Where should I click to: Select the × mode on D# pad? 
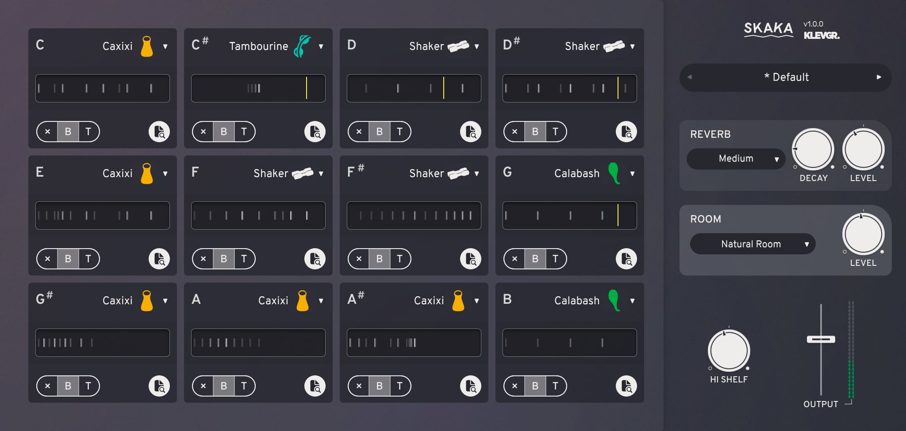[x=514, y=132]
